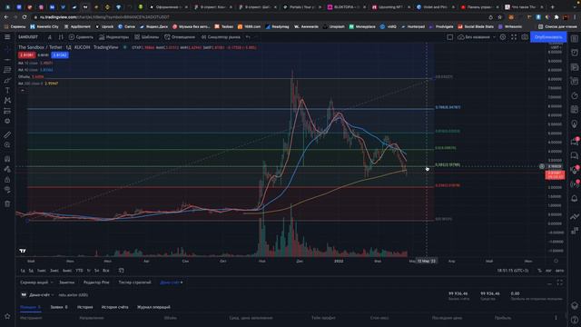
Task: Select the ruler measure tool
Action: pyautogui.click(x=7, y=135)
